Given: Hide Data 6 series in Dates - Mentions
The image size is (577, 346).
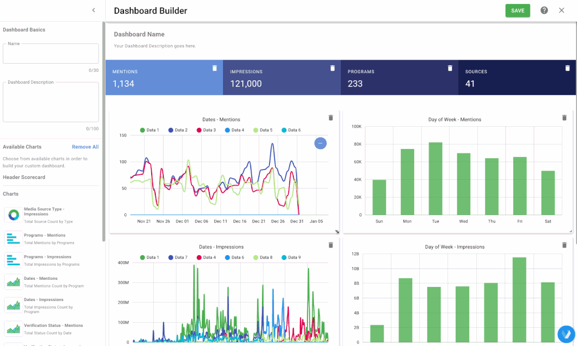Looking at the screenshot, I should pos(293,130).
